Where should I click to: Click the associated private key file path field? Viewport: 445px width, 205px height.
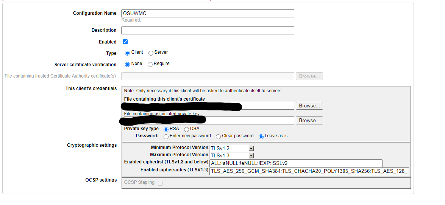(x=209, y=121)
